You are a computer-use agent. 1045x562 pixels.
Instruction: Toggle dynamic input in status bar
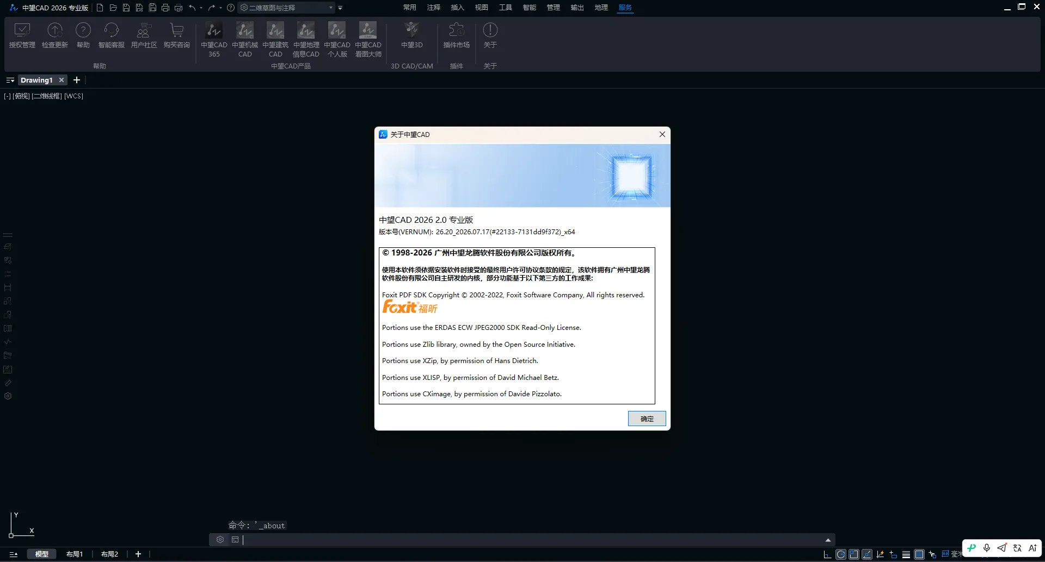(893, 554)
